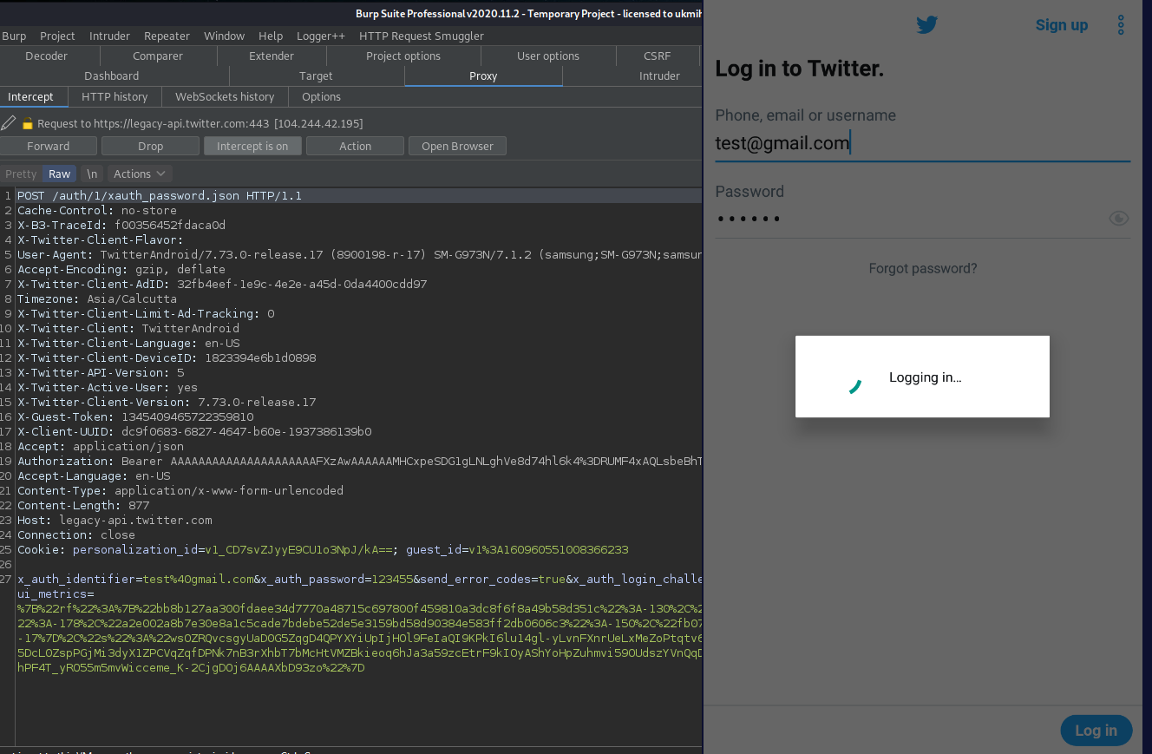Click the X-Guest-Token header line
Viewport: 1152px width, 754px height.
pyautogui.click(x=135, y=417)
